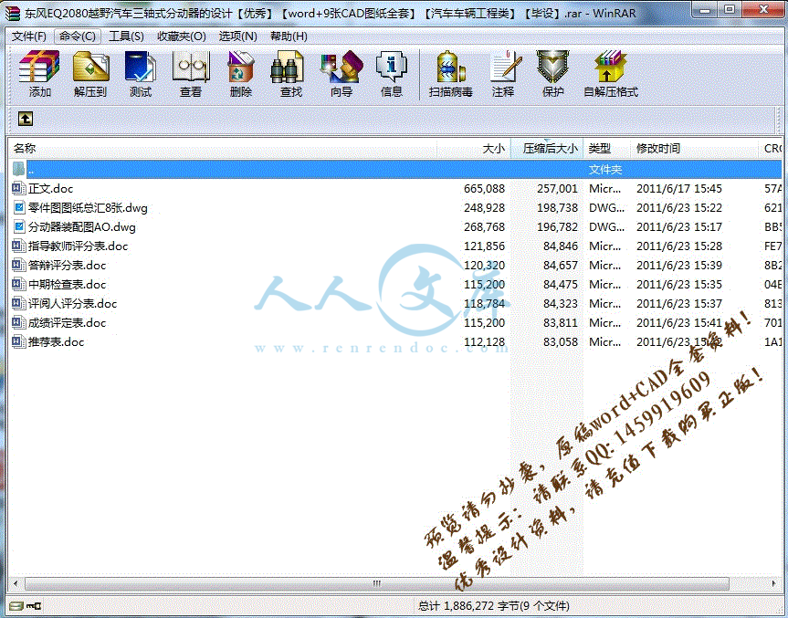The image size is (788, 618).
Task: Select the file name 中期检查表.doc
Action: tap(67, 285)
